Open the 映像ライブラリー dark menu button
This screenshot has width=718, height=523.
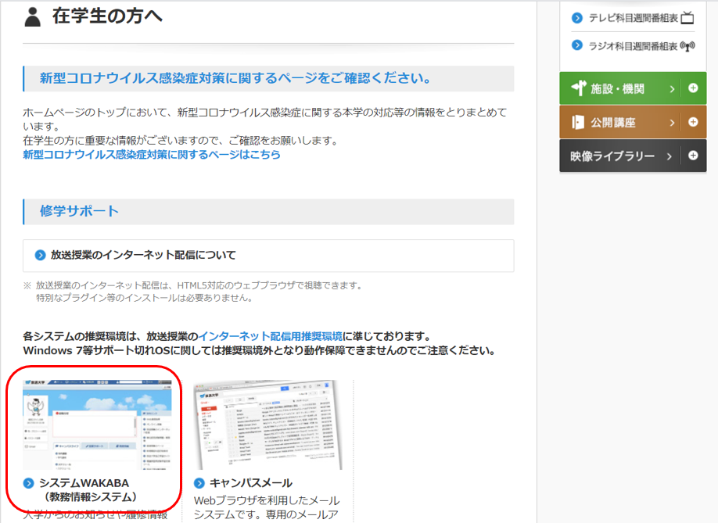pos(633,156)
